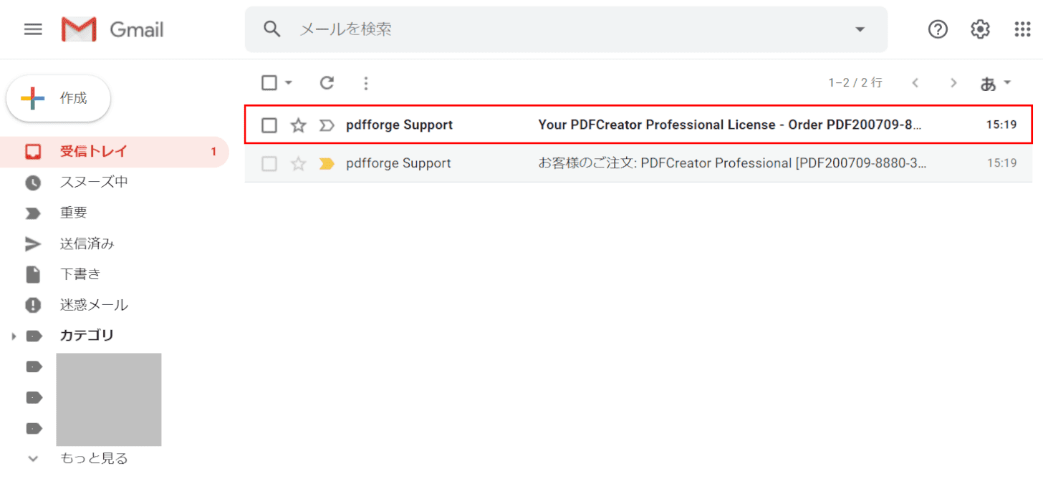The image size is (1043, 486).
Task: Open the help question mark icon
Action: (x=938, y=29)
